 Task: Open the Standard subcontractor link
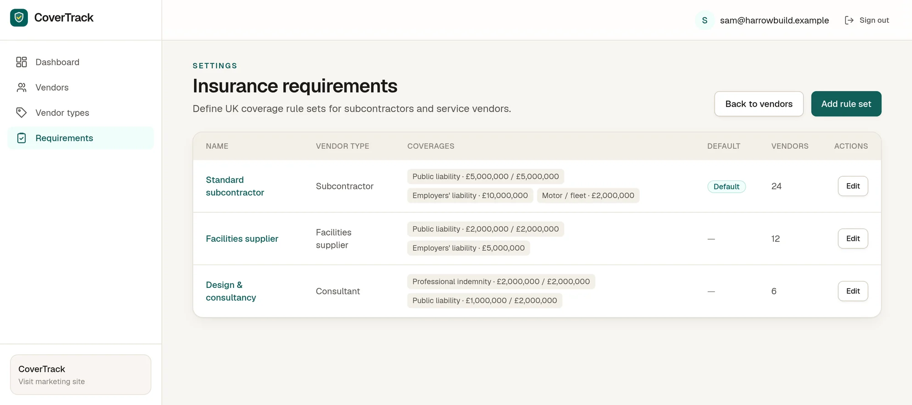click(x=235, y=186)
